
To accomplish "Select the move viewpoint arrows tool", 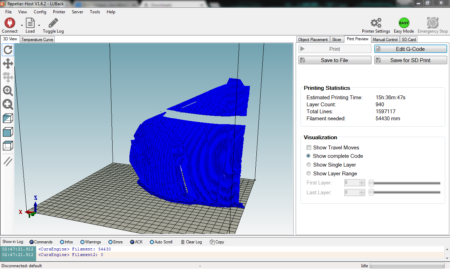I will 8,63.
